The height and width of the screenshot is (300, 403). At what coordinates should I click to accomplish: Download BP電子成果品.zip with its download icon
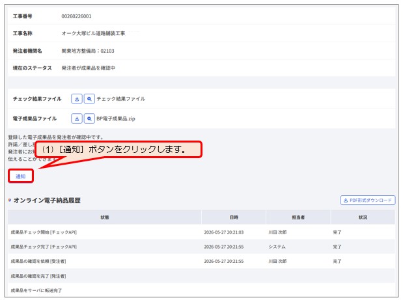77,118
